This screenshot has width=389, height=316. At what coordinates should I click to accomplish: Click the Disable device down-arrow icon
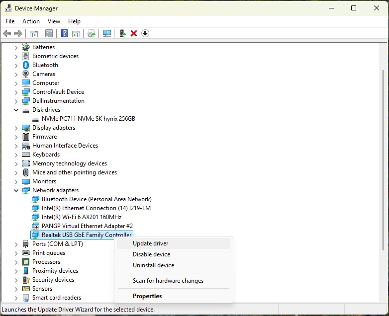click(x=145, y=33)
